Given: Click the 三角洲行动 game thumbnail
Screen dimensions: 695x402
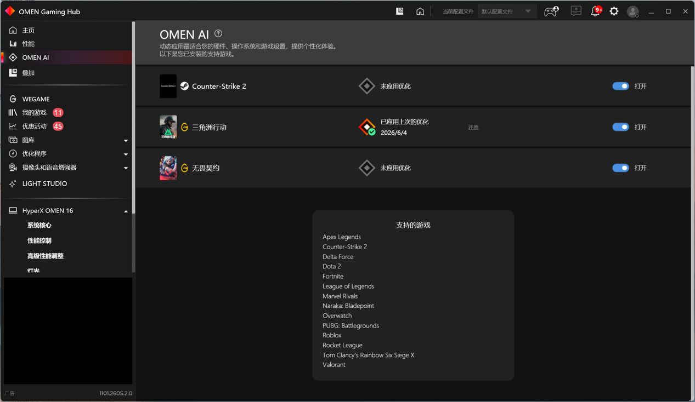Looking at the screenshot, I should (x=168, y=127).
